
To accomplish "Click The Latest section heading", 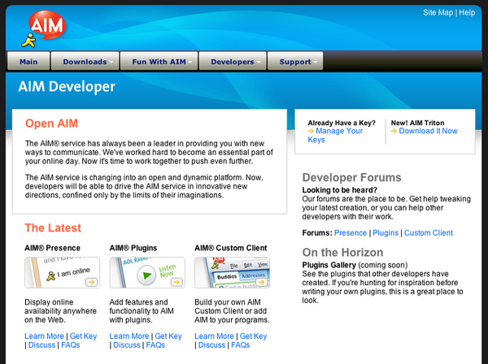I will tap(53, 227).
